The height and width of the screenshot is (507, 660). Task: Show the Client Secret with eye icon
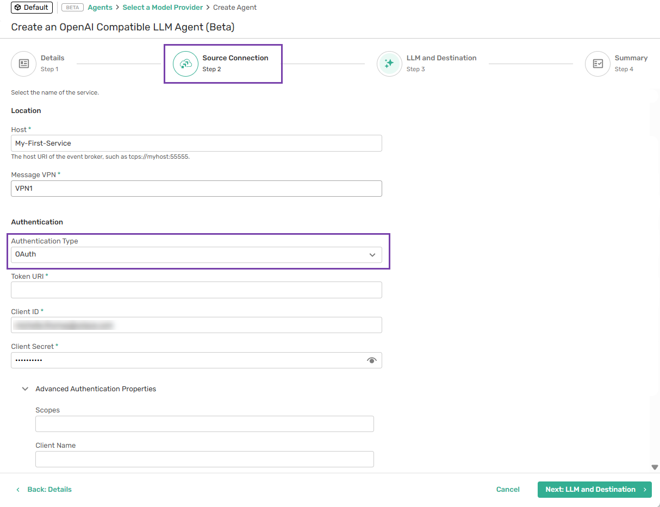pyautogui.click(x=372, y=360)
